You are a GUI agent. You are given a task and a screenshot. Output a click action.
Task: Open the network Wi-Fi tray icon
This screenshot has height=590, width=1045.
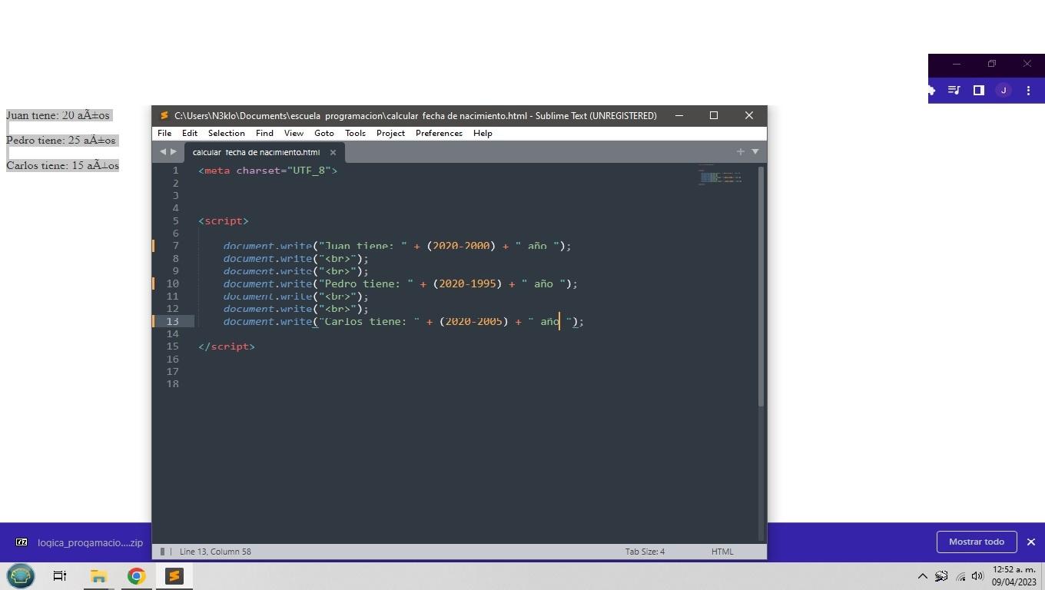coord(960,576)
